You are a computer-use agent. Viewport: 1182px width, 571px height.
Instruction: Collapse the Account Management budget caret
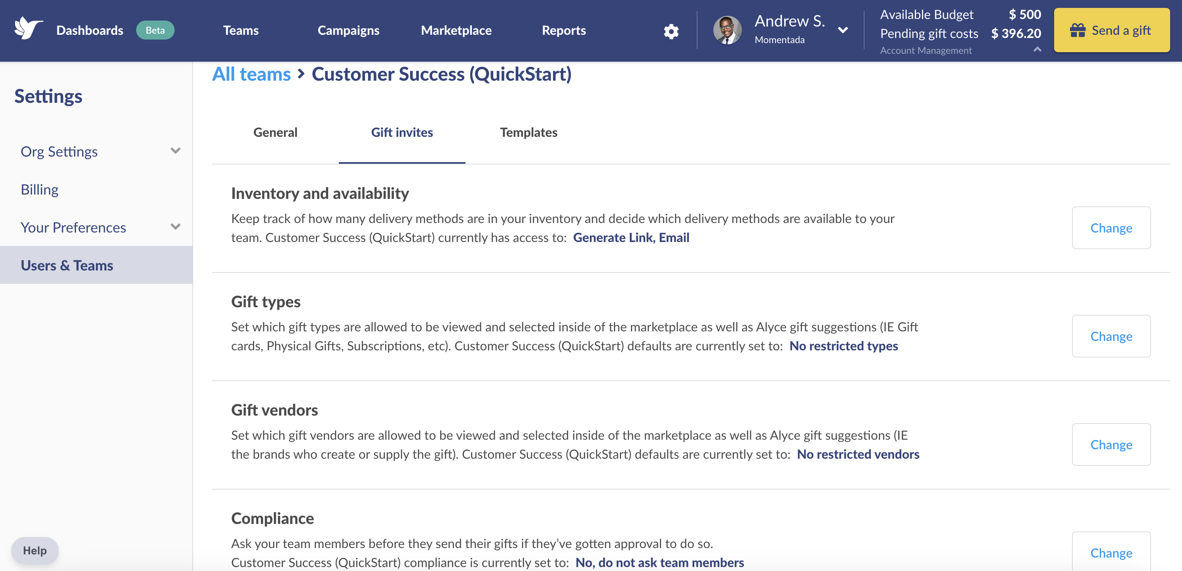(x=1037, y=49)
